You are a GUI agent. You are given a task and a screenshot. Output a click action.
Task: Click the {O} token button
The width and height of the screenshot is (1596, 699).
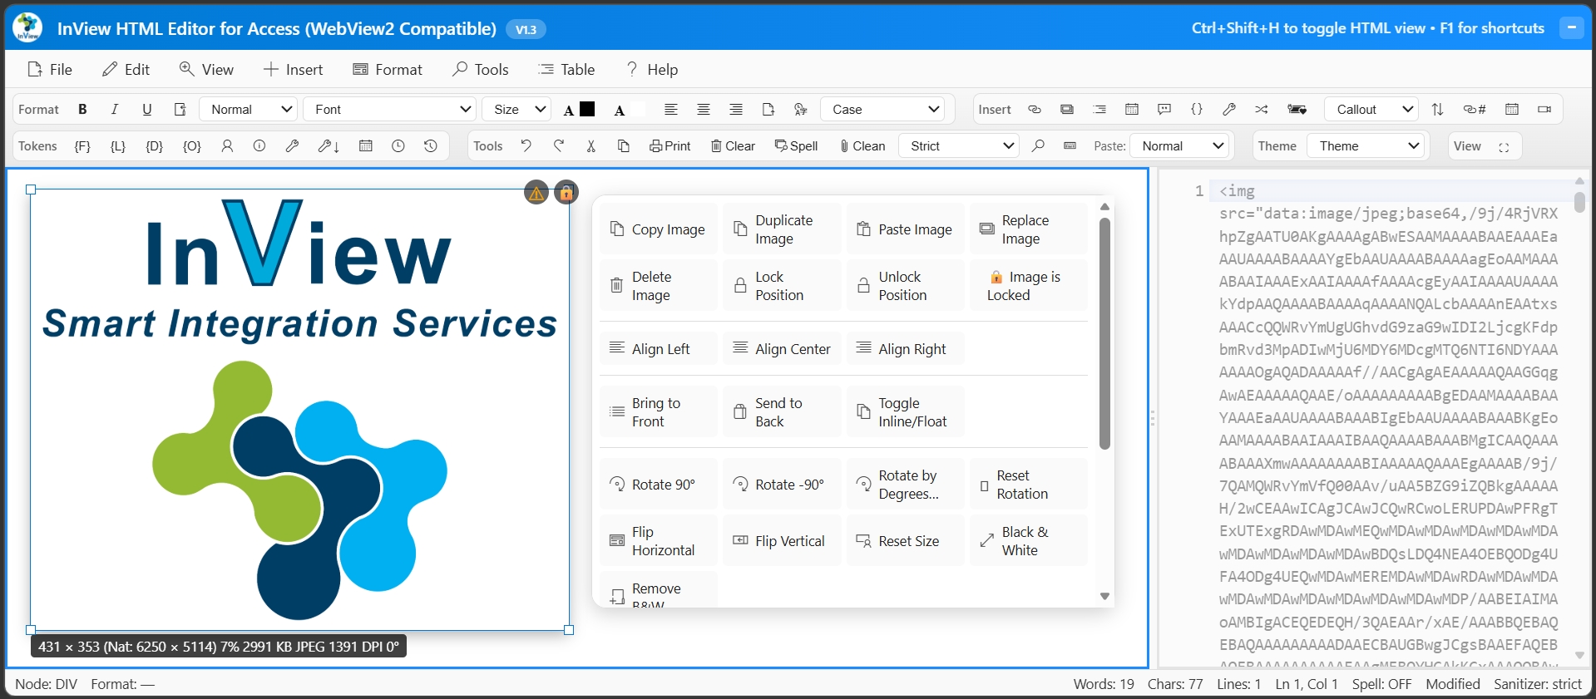tap(191, 146)
